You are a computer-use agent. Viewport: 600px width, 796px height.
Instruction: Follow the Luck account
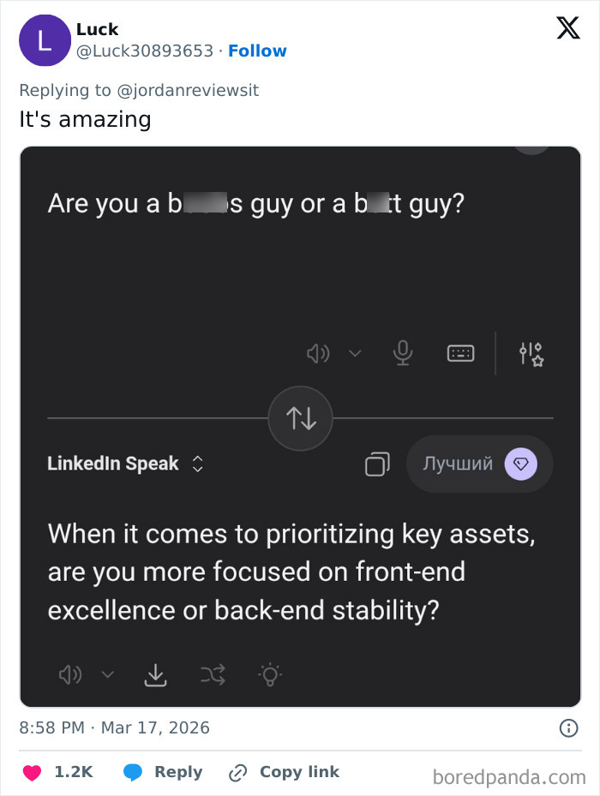tap(257, 51)
